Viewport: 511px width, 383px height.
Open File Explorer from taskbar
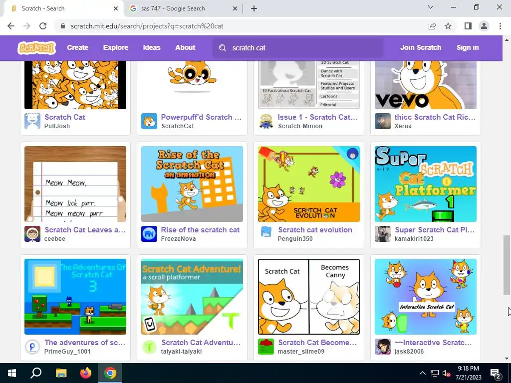61,373
